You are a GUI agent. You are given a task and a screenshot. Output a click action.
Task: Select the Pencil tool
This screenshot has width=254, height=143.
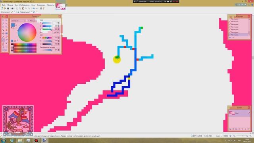(3, 40)
